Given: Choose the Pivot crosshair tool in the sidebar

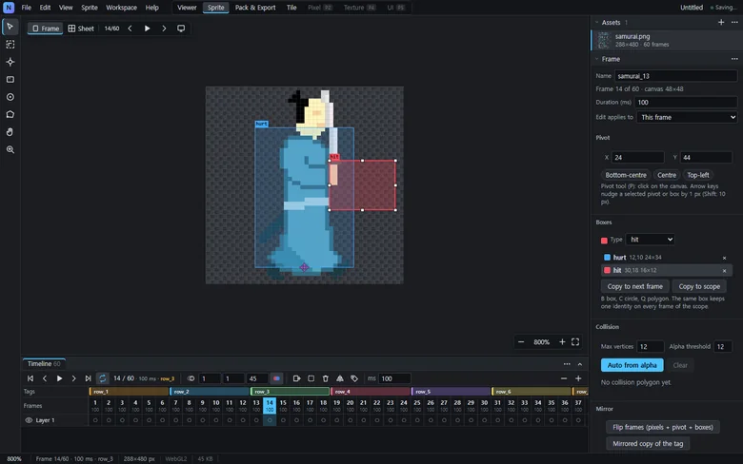Looking at the screenshot, I should point(10,62).
